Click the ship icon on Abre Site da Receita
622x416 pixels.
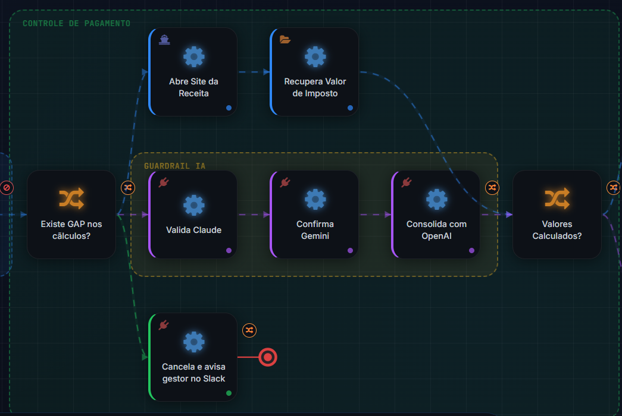[164, 40]
